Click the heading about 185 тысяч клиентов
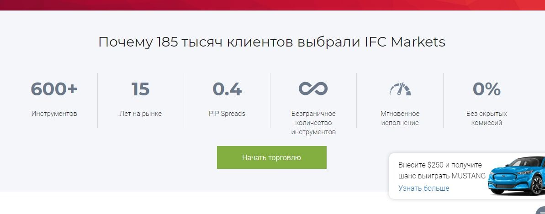Viewport: 545px width, 214px height. coord(272,42)
